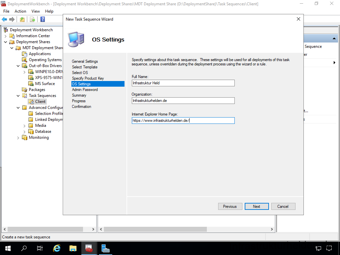Click the MS Surface driver folder icon
340x255 pixels.
click(x=31, y=83)
